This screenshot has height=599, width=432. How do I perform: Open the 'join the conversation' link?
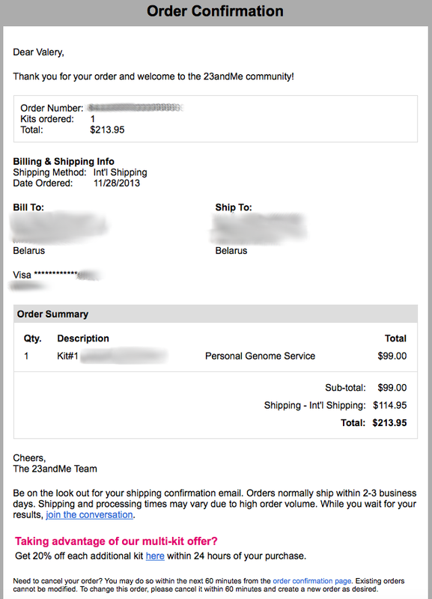coord(89,514)
